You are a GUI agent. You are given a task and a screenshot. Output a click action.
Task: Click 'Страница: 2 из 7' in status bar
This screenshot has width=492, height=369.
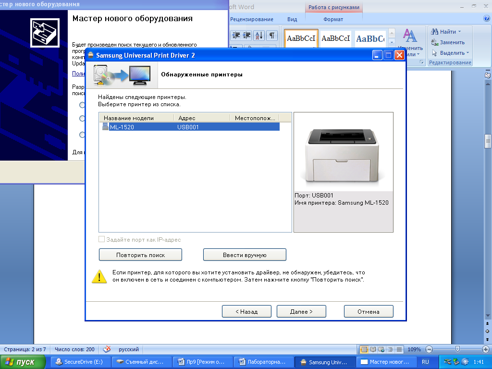click(25, 349)
